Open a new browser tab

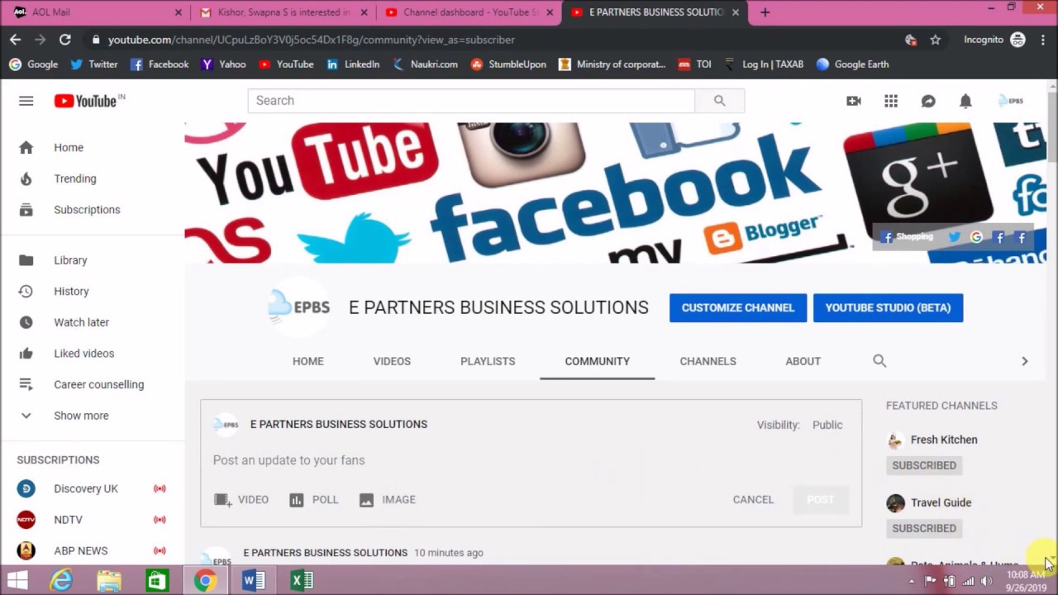pos(765,12)
